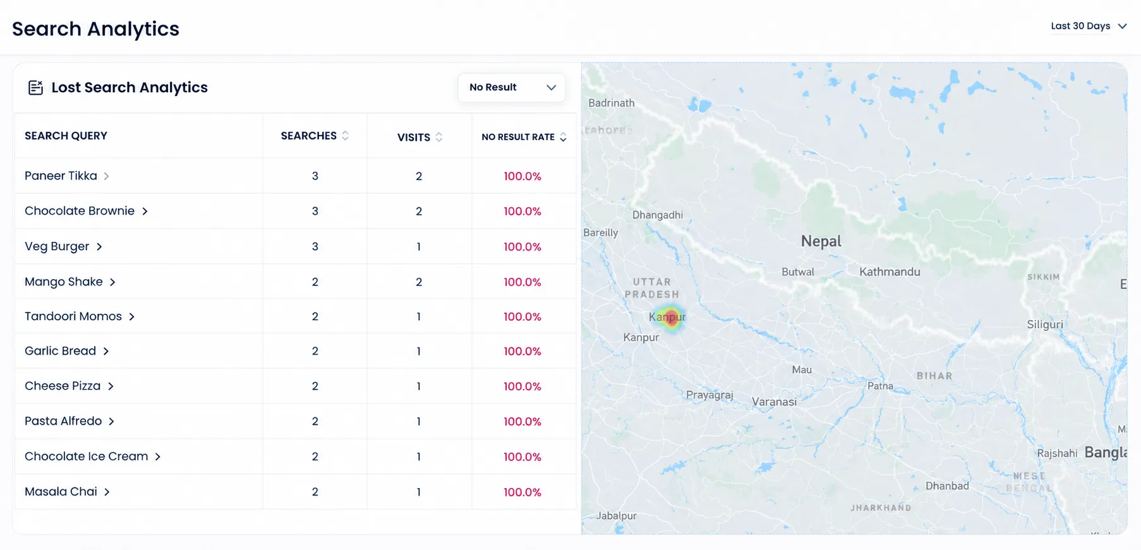Expand the Tandoori Momos query chevron
1141x550 pixels.
[131, 317]
